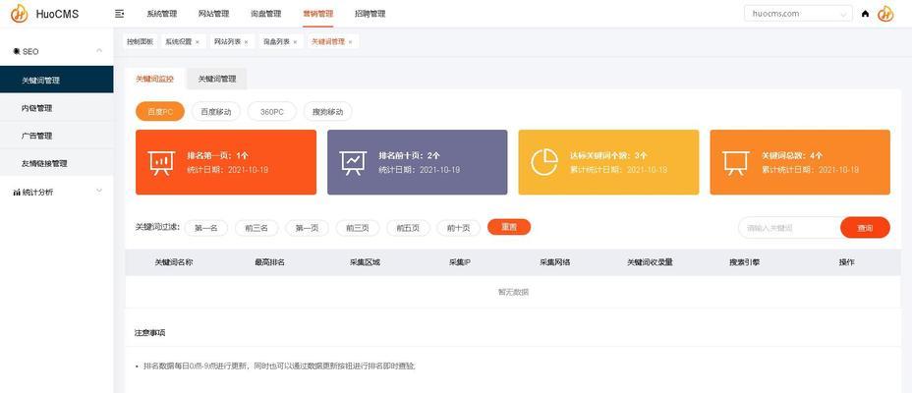This screenshot has width=912, height=393.
Task: Click the 暂无数据 empty-table text
Action: tap(513, 293)
